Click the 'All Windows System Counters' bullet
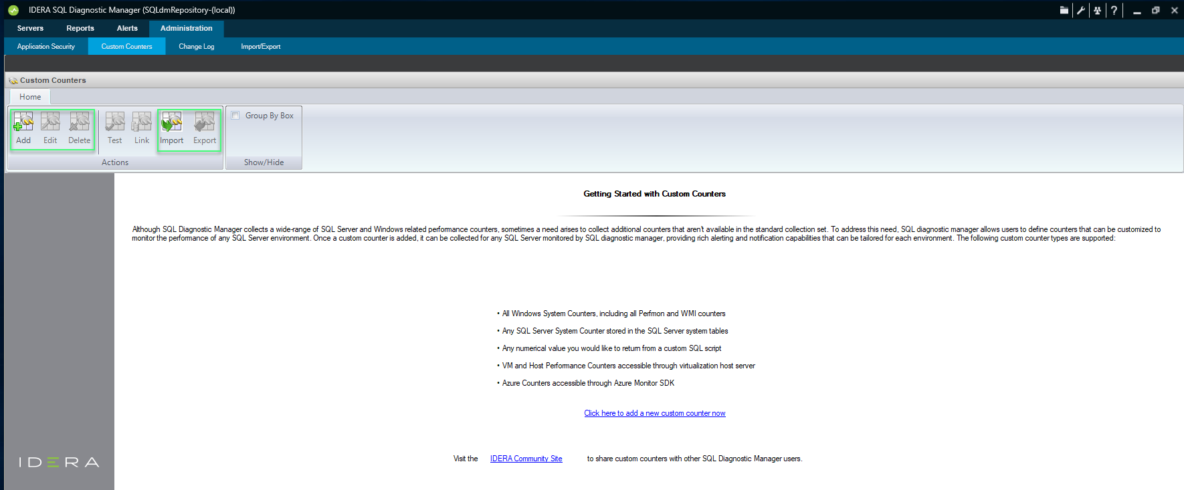 pyautogui.click(x=613, y=314)
